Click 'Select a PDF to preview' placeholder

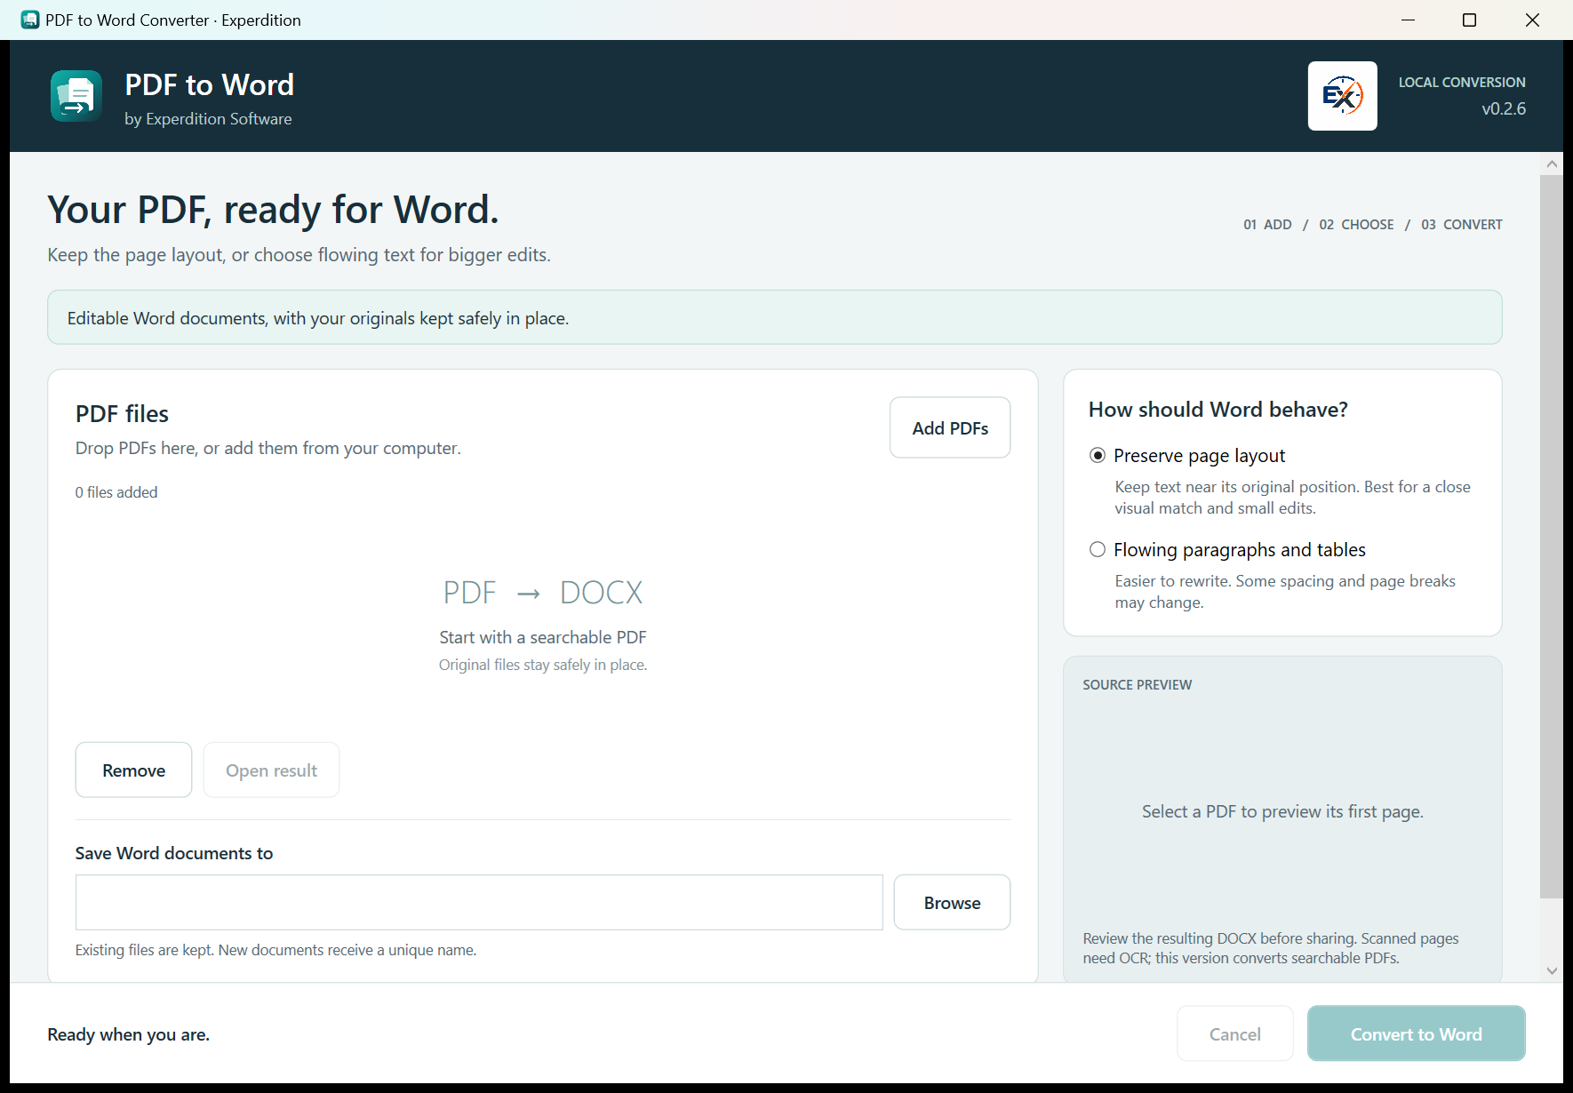(1282, 811)
